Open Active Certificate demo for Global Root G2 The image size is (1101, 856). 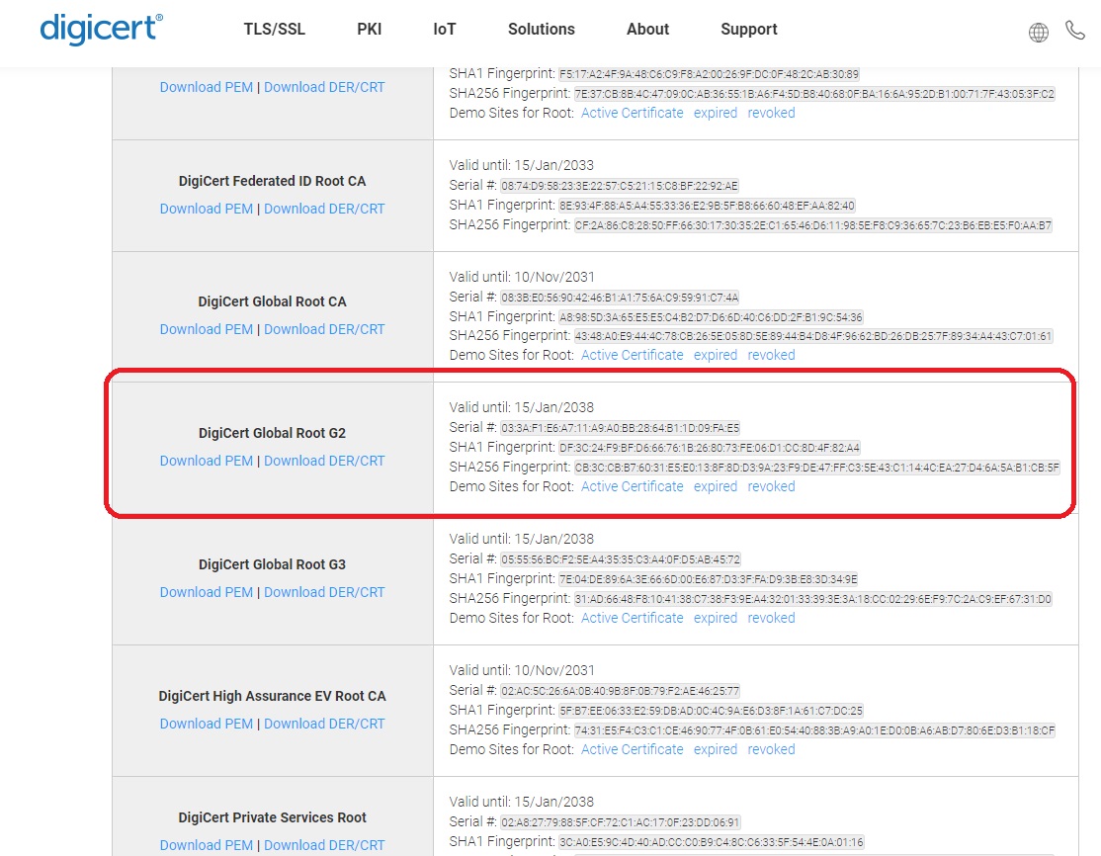tap(632, 486)
